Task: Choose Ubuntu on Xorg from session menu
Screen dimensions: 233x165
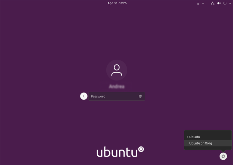Action: click(201, 143)
